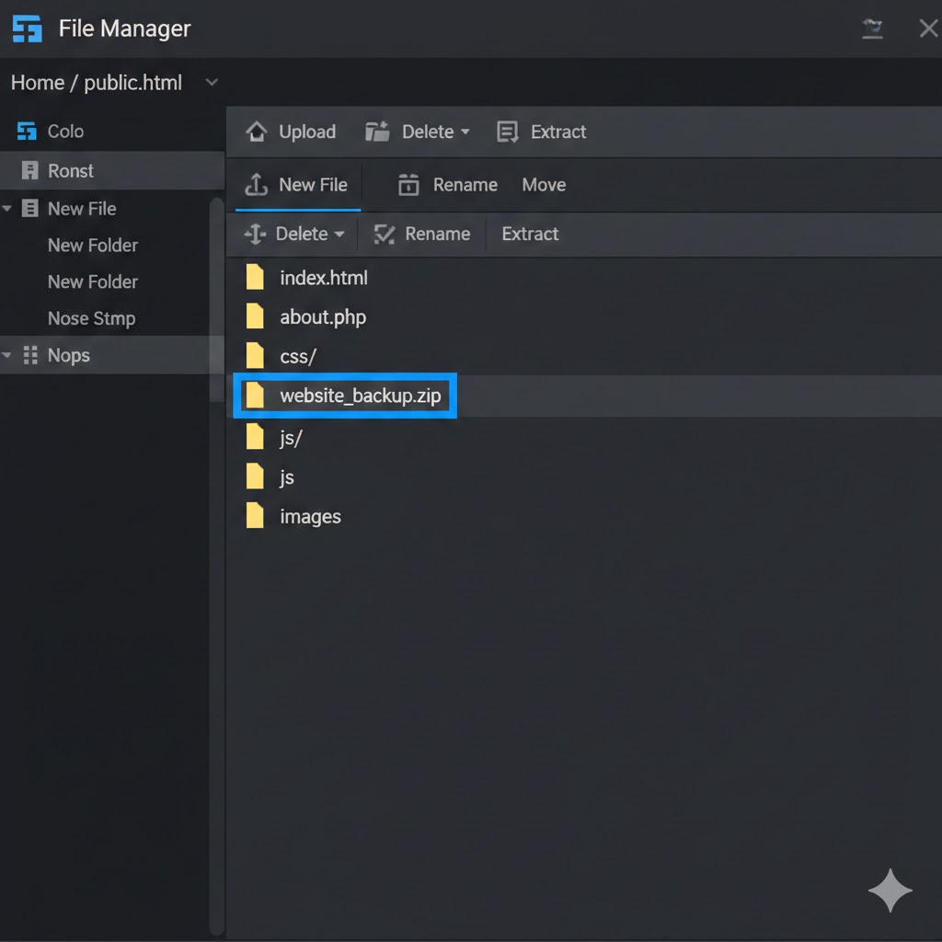
Task: Click Rename with the checkmark icon
Action: (422, 235)
